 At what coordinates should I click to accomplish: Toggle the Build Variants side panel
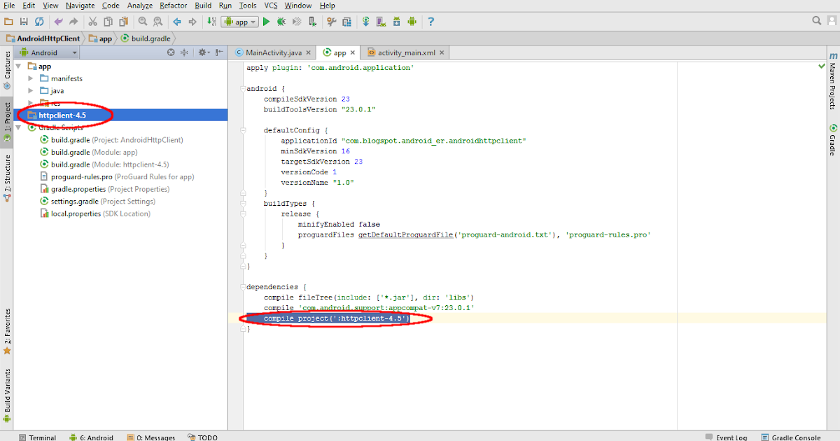7,395
